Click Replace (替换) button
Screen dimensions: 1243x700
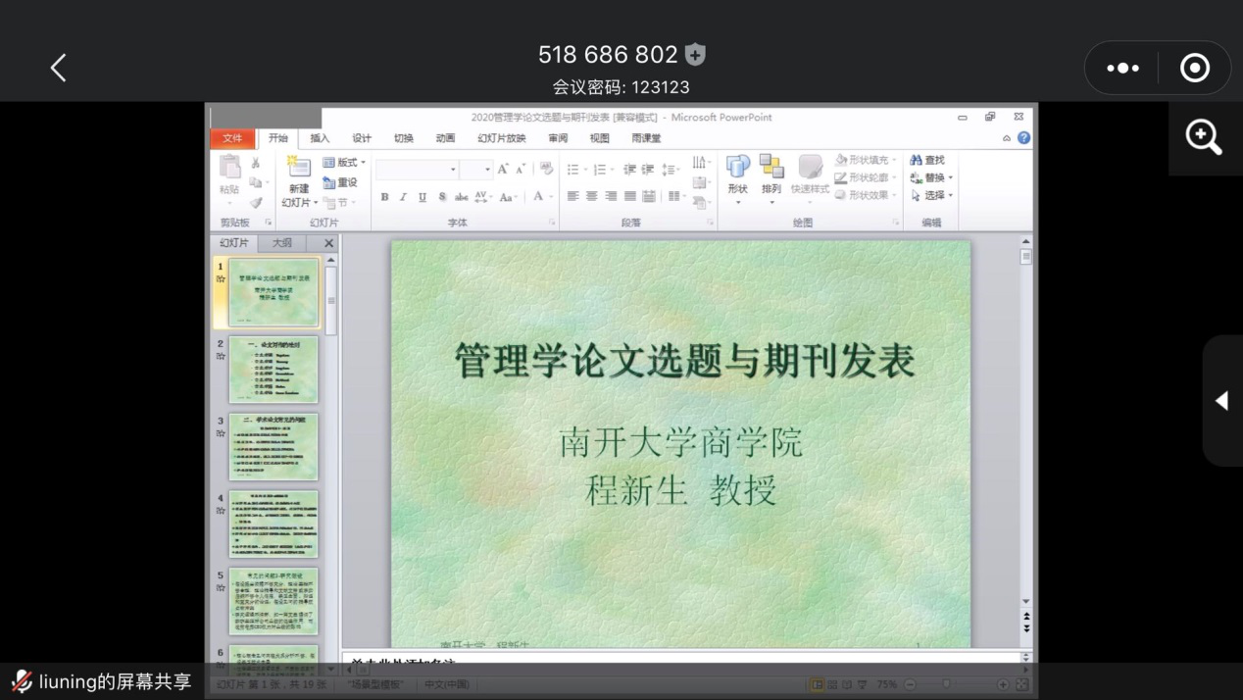click(931, 177)
